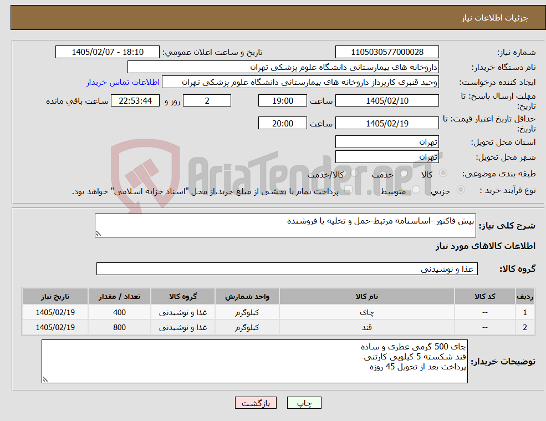Click the goods group field غذا و نوشیدنی
The image size is (546, 421).
point(287,268)
